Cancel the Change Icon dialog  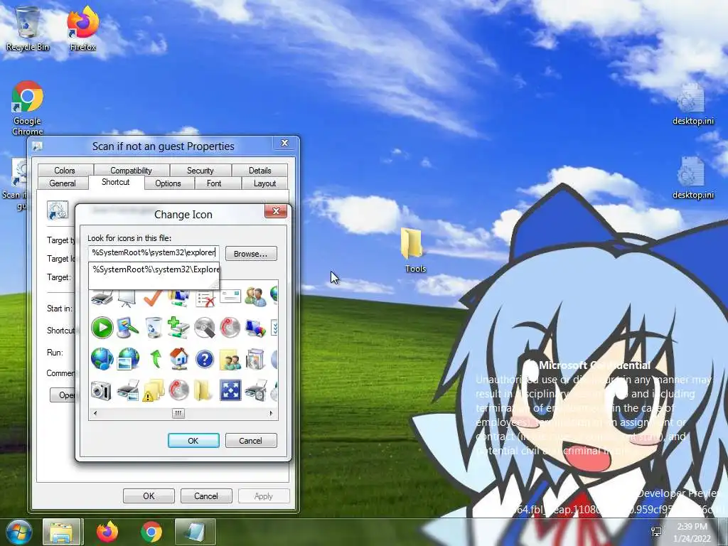point(251,441)
